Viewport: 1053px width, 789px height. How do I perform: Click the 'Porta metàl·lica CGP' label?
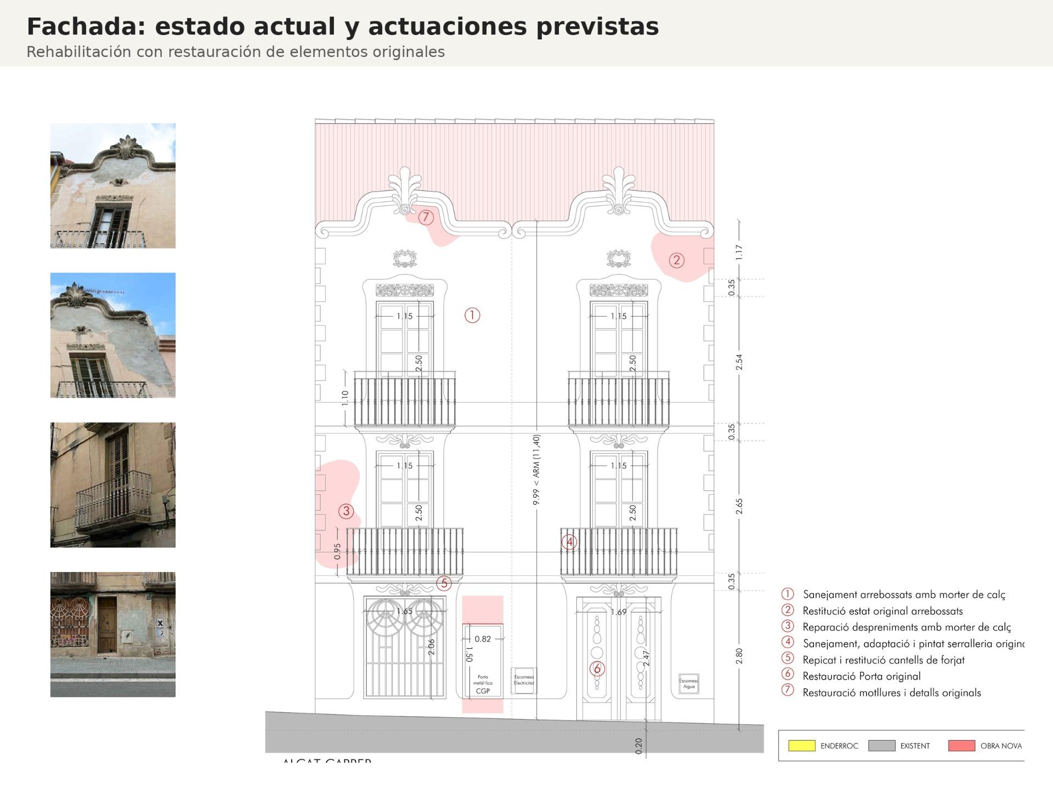click(483, 684)
